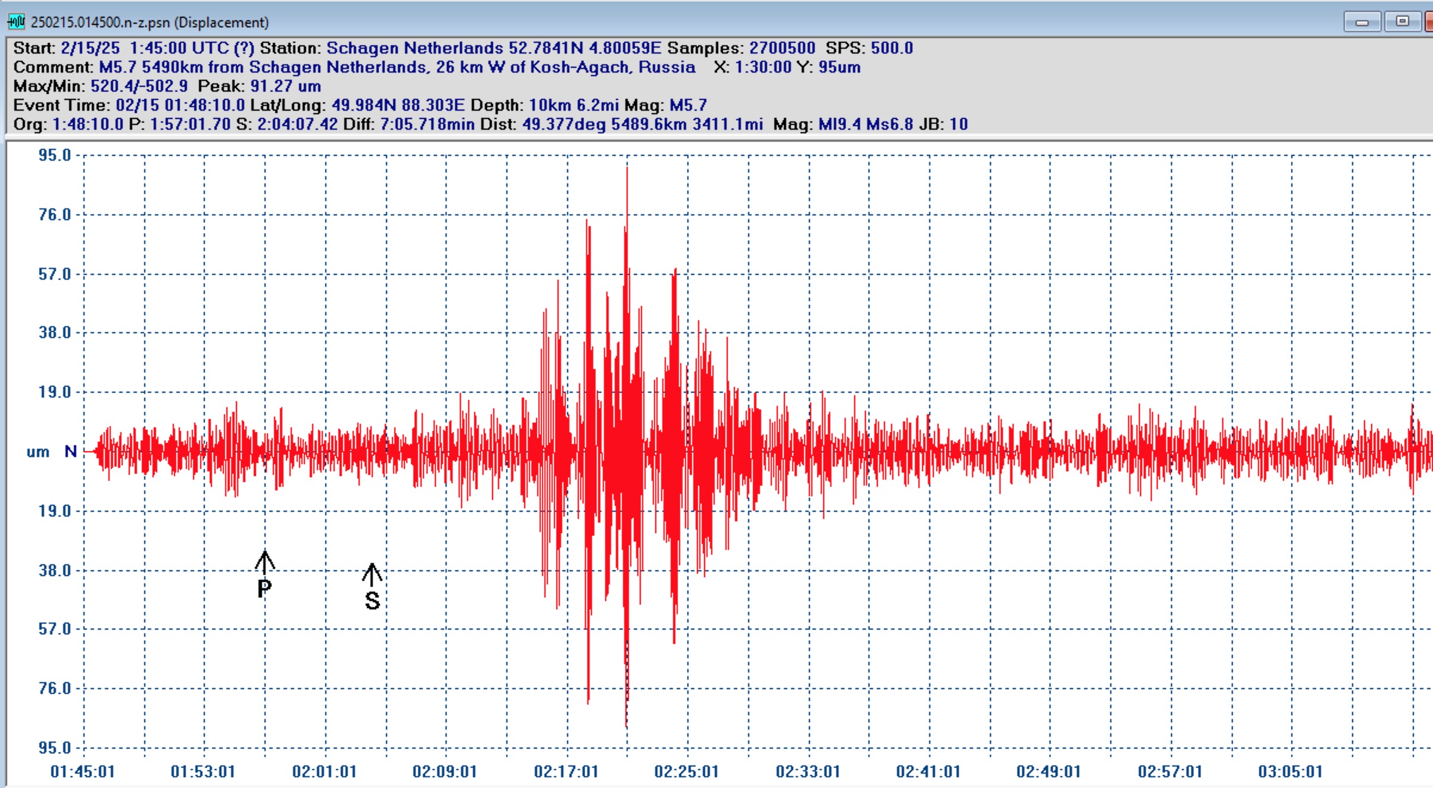Click the Ms6.8 magnitude reading

coord(889,124)
